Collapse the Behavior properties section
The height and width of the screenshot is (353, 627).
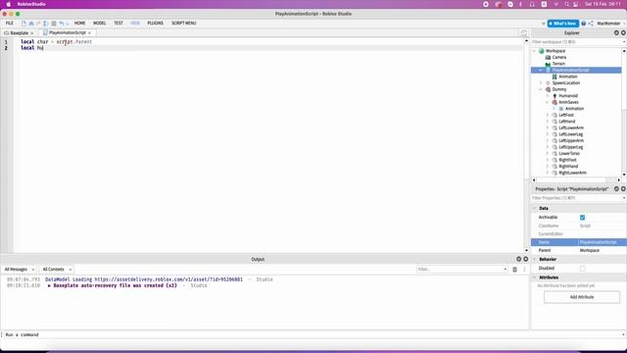click(x=534, y=259)
